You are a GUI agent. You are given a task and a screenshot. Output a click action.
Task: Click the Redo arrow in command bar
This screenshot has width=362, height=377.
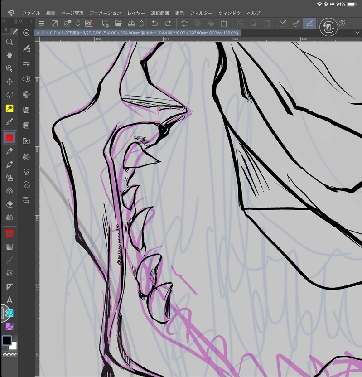(168, 24)
